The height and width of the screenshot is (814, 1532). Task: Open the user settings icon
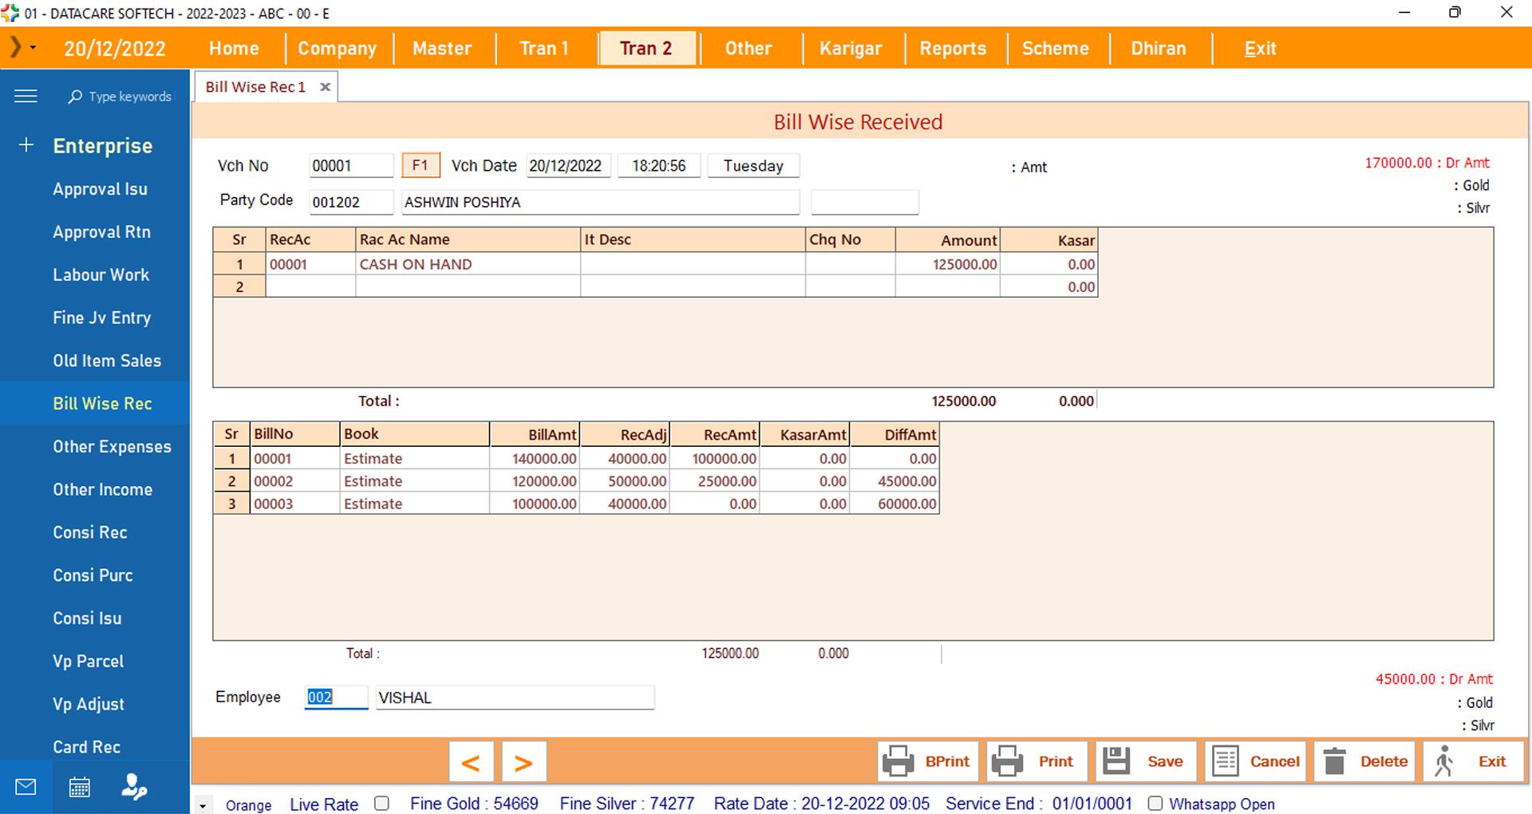[x=133, y=788]
